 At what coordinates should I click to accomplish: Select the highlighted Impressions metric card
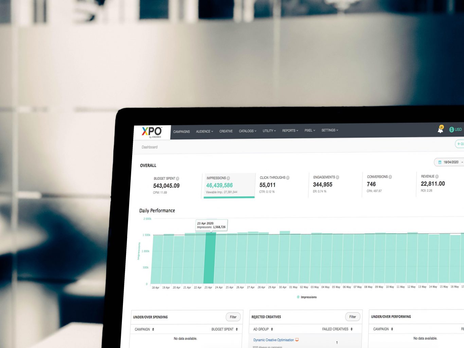228,185
